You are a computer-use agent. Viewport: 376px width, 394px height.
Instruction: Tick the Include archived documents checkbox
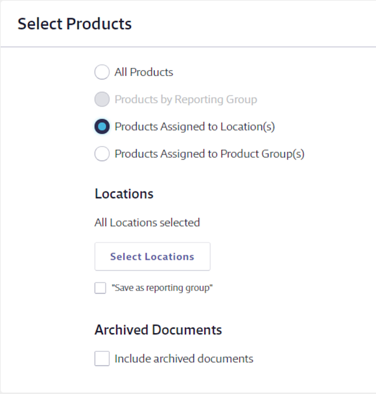tap(102, 358)
